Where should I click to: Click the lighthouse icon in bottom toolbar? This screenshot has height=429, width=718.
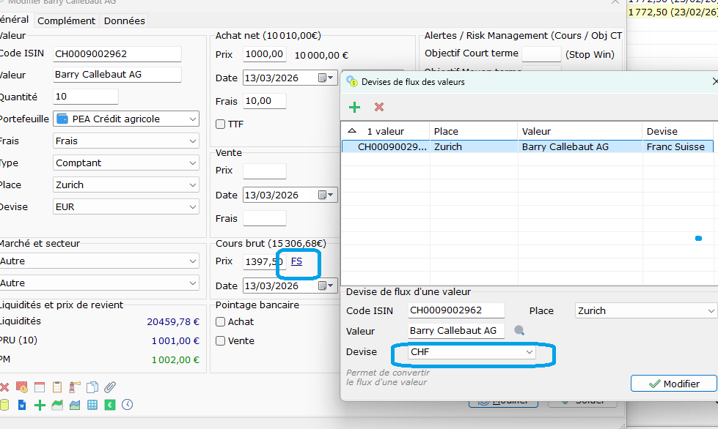coord(75,387)
